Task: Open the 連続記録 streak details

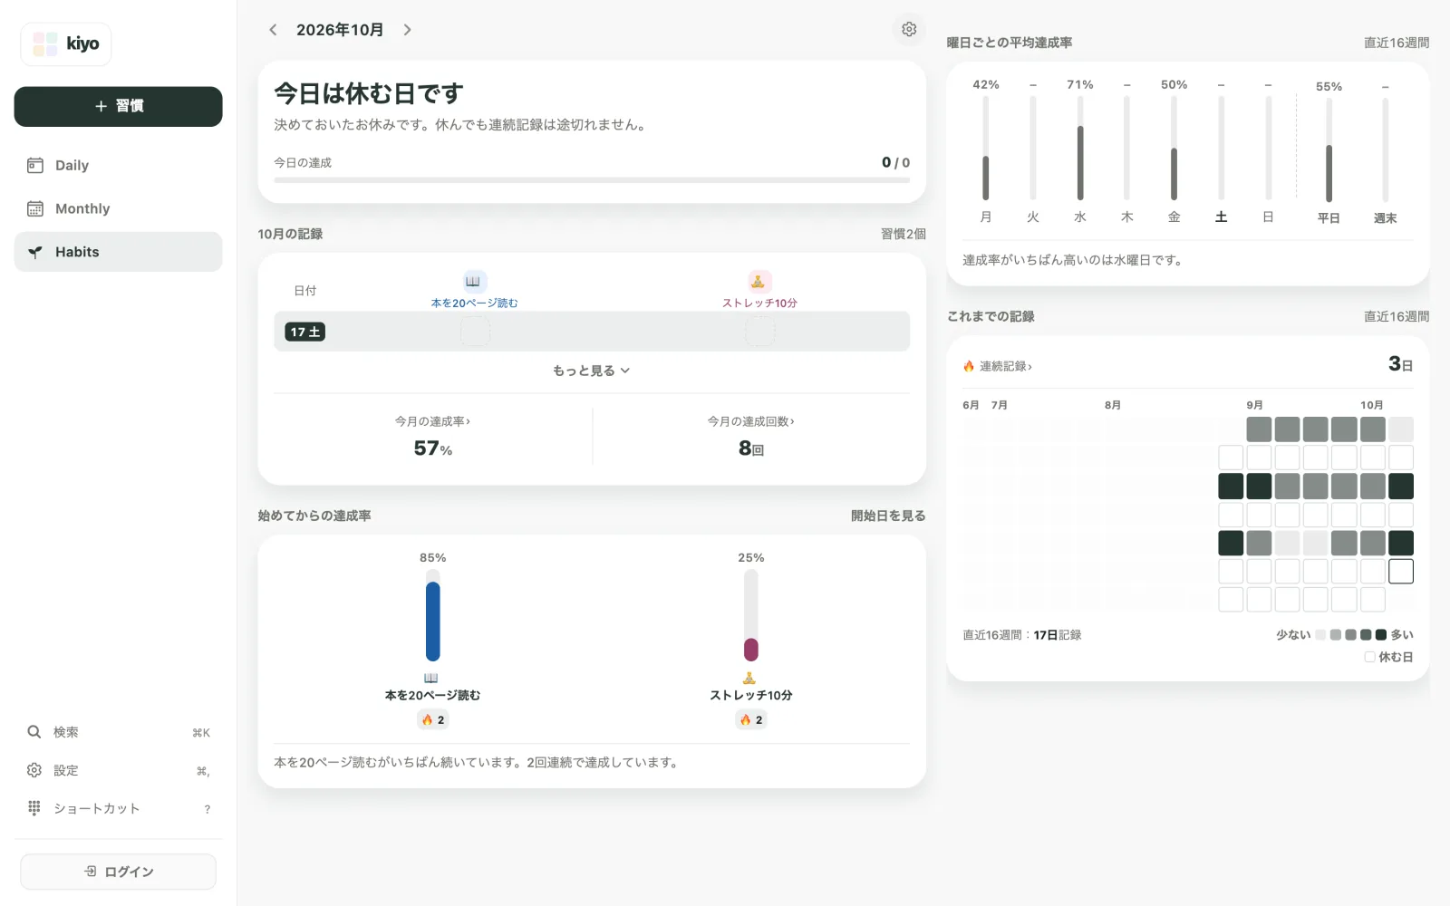Action: 998,366
